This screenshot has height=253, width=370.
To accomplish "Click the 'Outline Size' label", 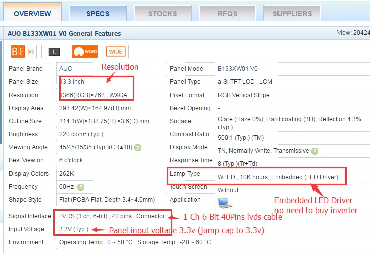I will [x=25, y=121].
